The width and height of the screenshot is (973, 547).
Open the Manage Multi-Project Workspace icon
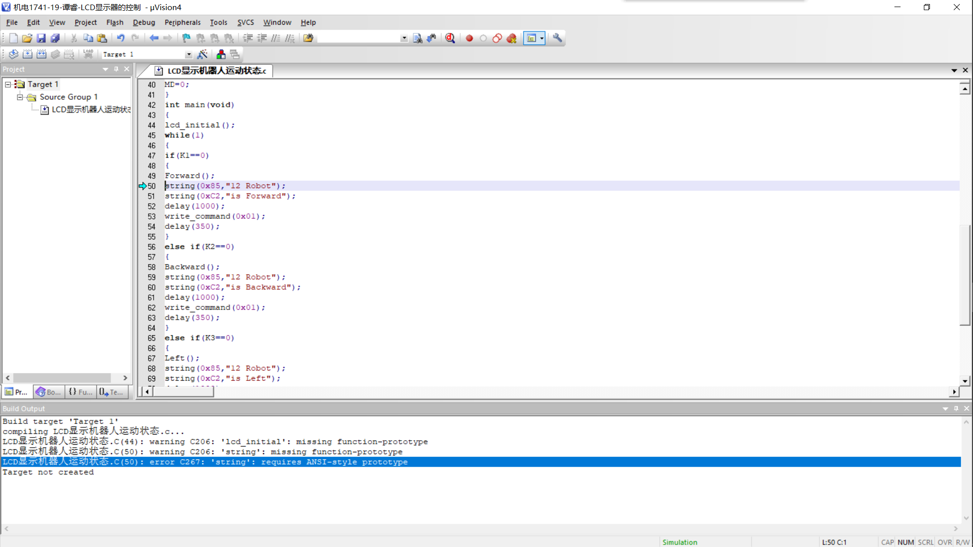point(235,54)
